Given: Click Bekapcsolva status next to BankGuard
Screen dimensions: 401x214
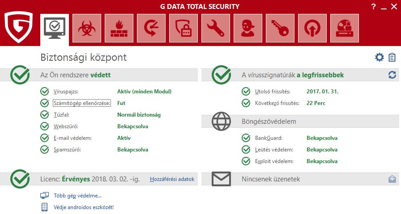Looking at the screenshot, I should click(x=322, y=138).
